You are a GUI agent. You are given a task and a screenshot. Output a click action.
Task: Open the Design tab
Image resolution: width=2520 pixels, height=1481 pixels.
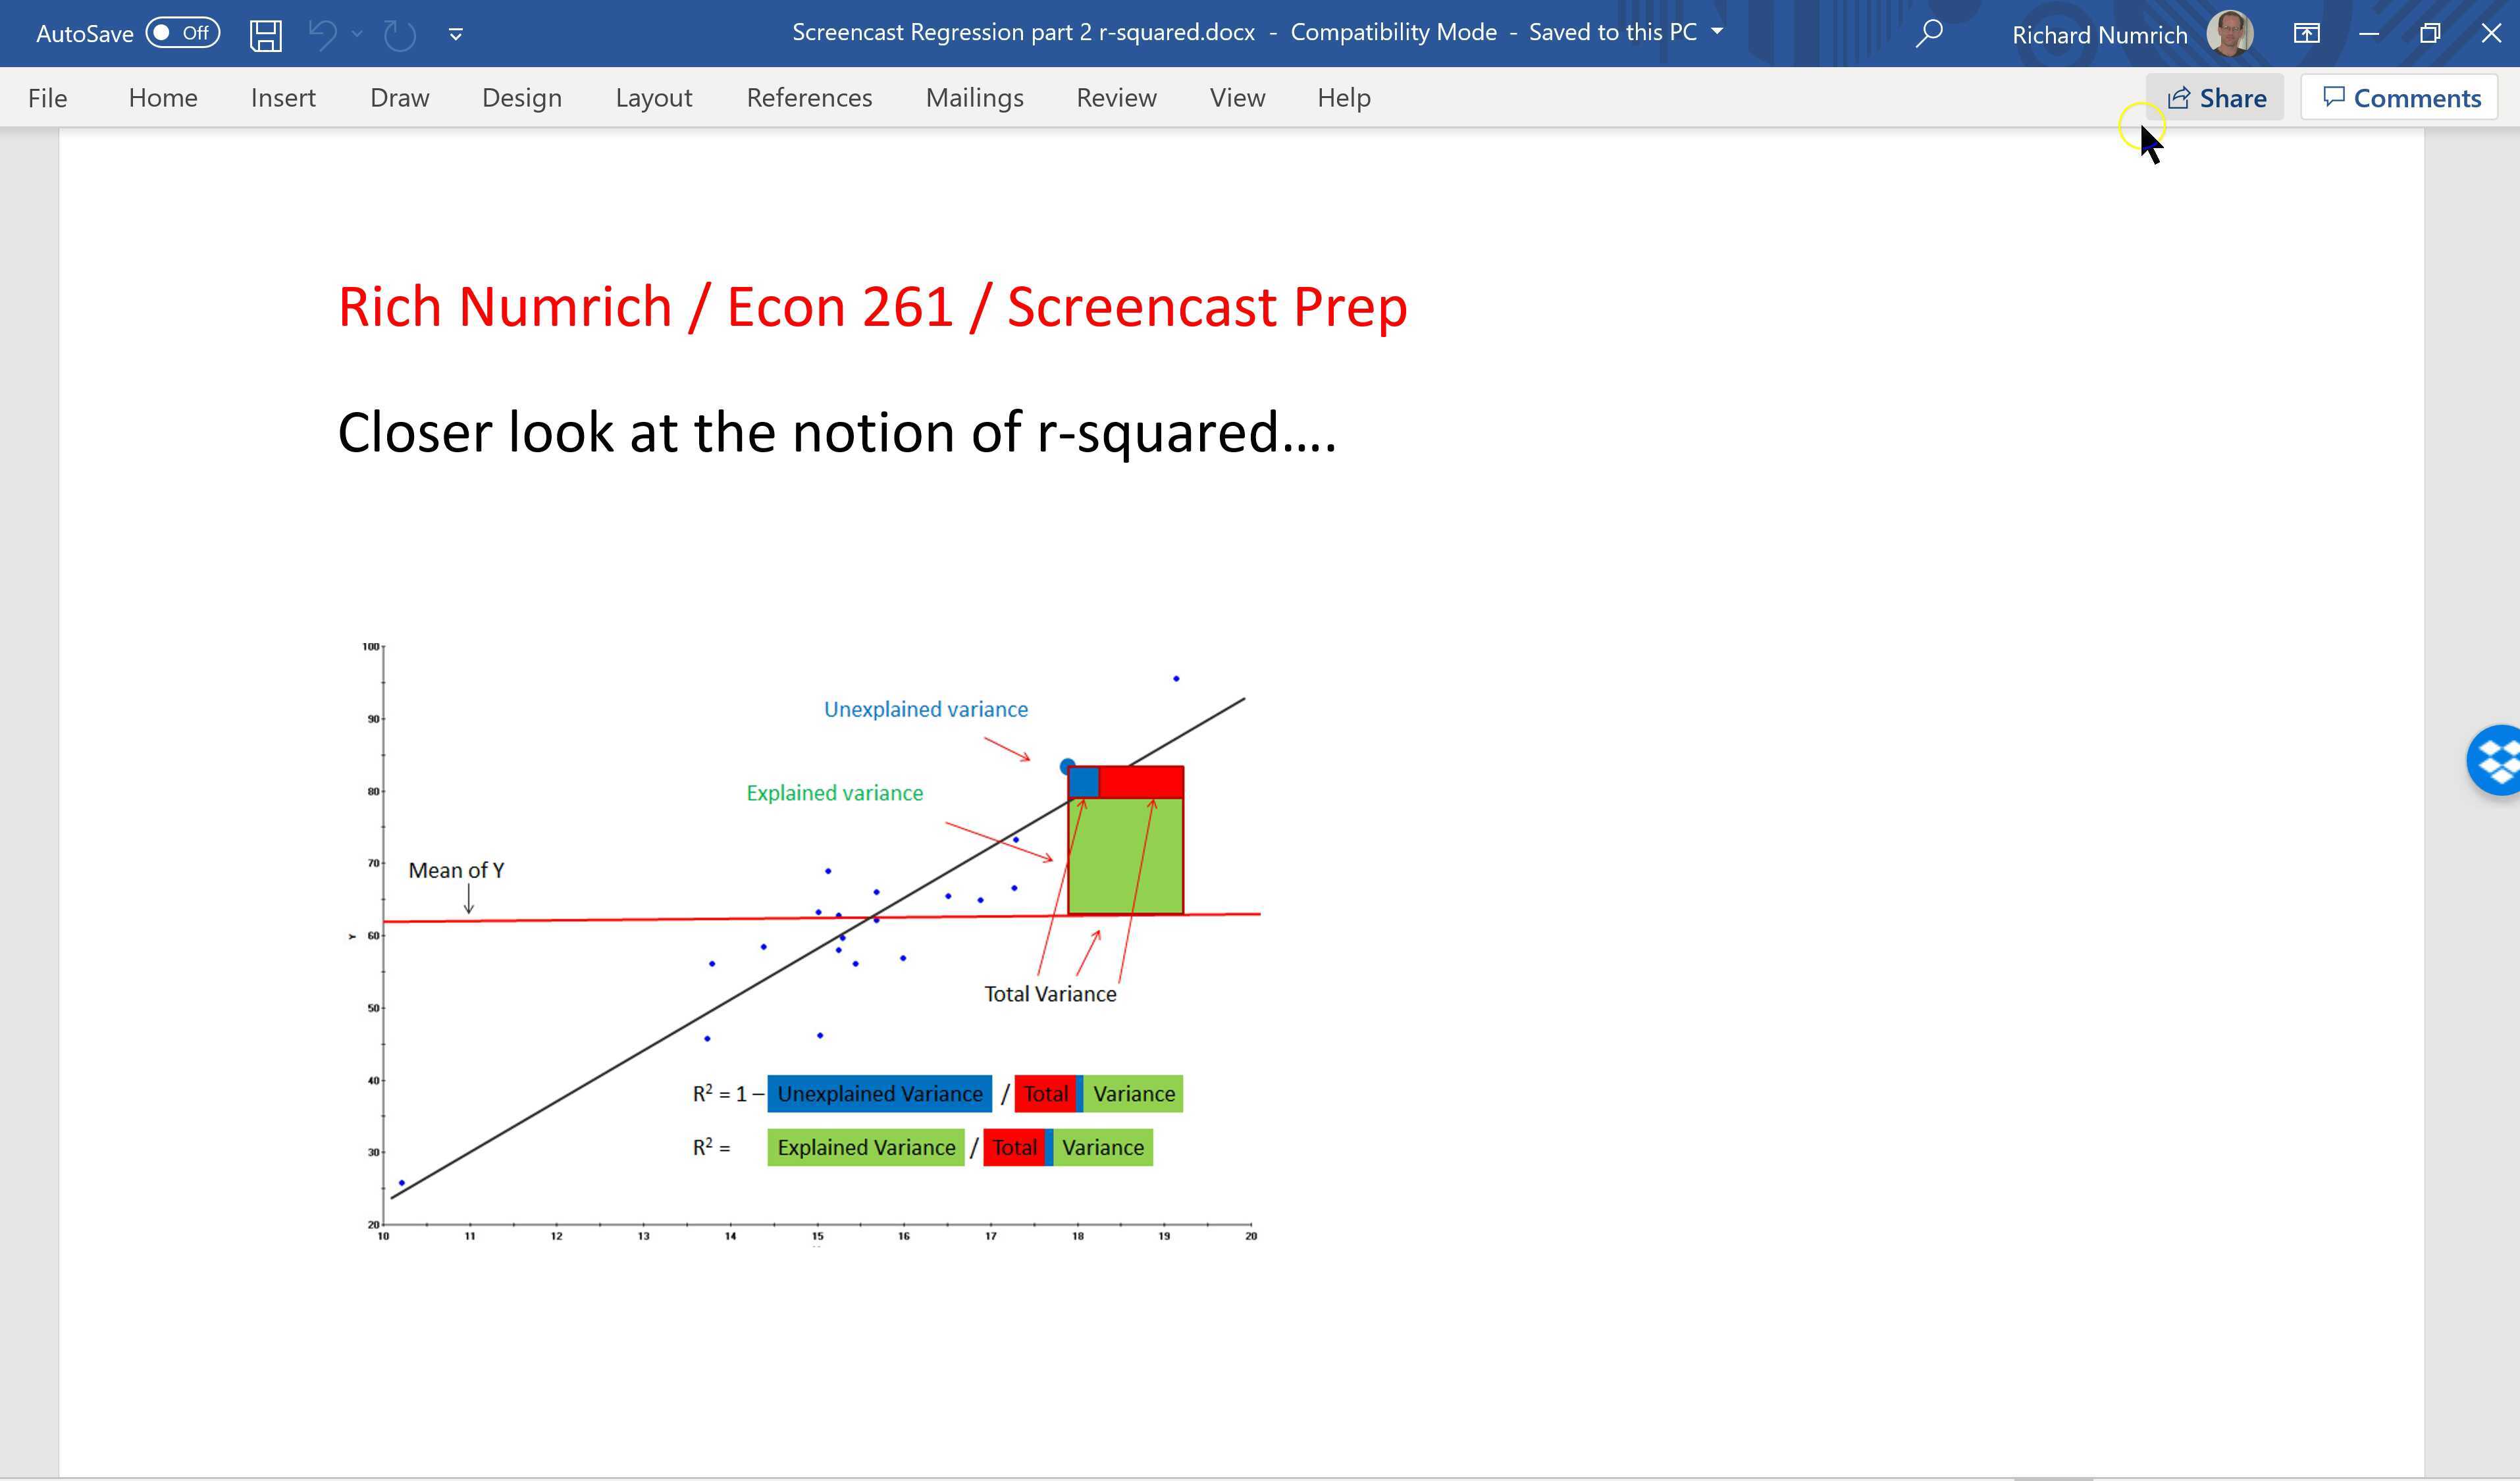click(x=521, y=97)
